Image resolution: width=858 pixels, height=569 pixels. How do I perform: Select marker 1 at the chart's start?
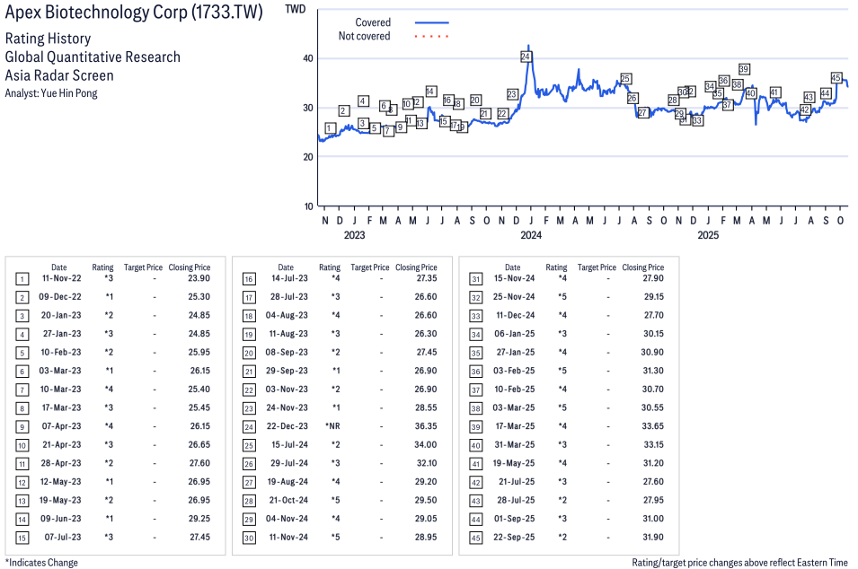tap(330, 128)
